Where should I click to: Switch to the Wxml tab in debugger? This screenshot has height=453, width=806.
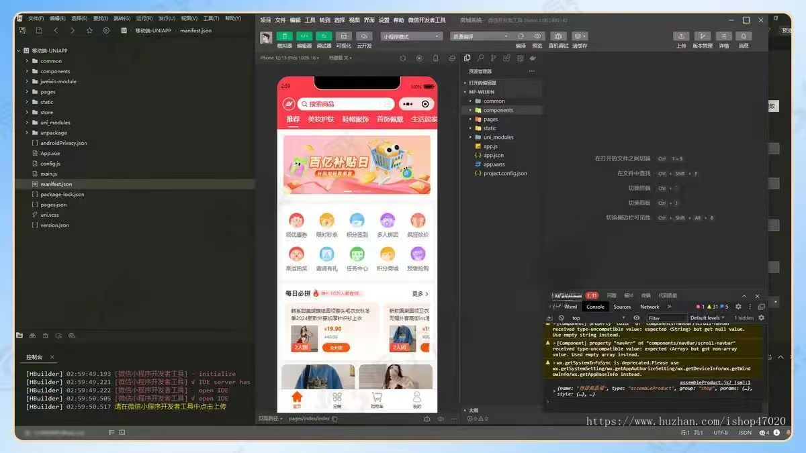tap(571, 307)
